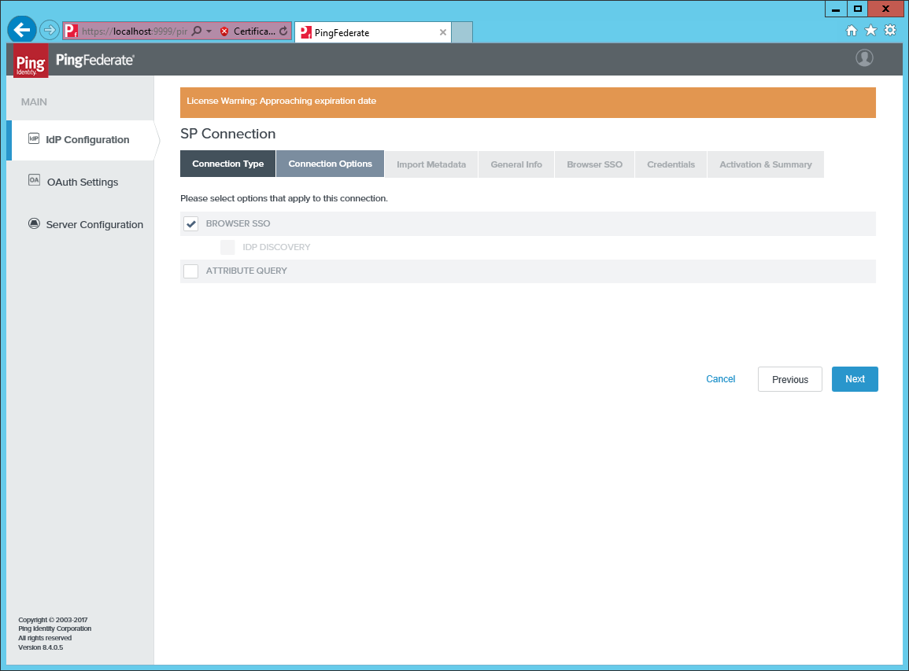The width and height of the screenshot is (909, 671).
Task: Open the Credentials tab
Action: [671, 164]
